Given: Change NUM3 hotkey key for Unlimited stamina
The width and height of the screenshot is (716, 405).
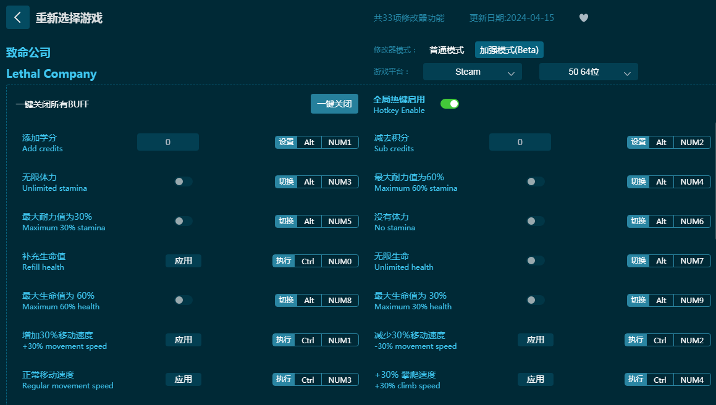Looking at the screenshot, I should [340, 182].
